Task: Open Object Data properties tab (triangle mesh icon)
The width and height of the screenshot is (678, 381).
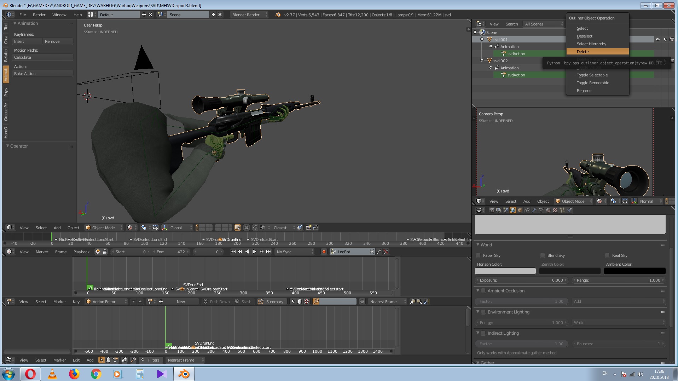Action: click(541, 210)
